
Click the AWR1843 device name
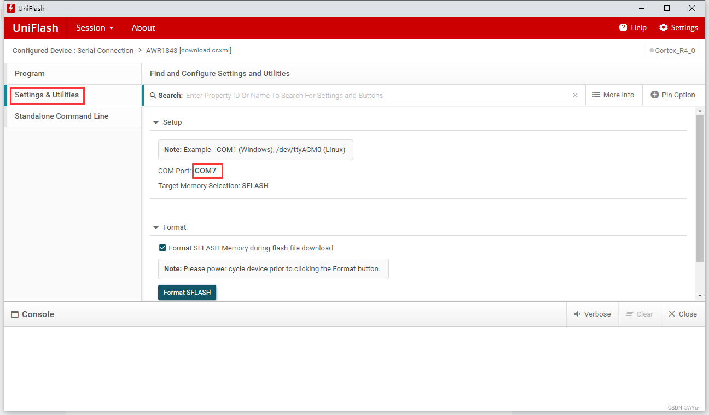click(x=161, y=50)
